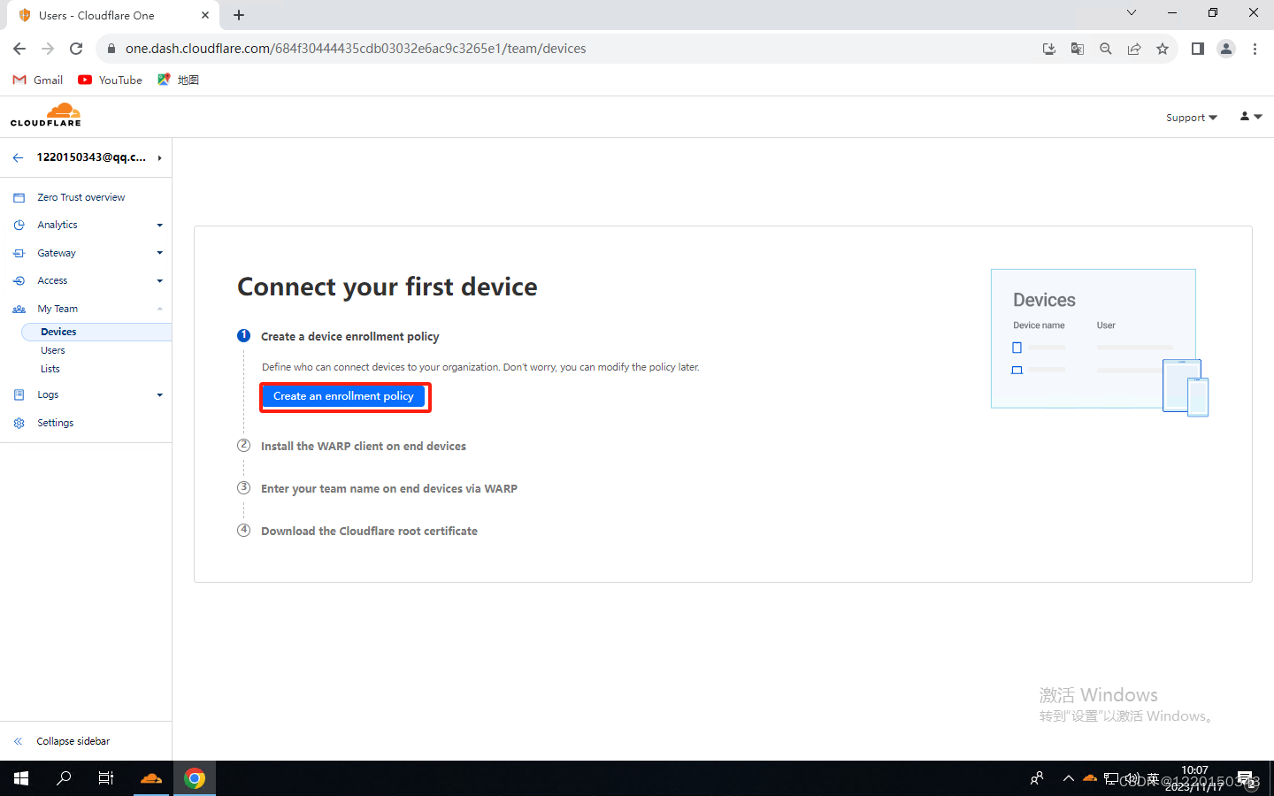Open Cloudflare WARP taskbar app
The height and width of the screenshot is (796, 1274).
click(x=151, y=778)
